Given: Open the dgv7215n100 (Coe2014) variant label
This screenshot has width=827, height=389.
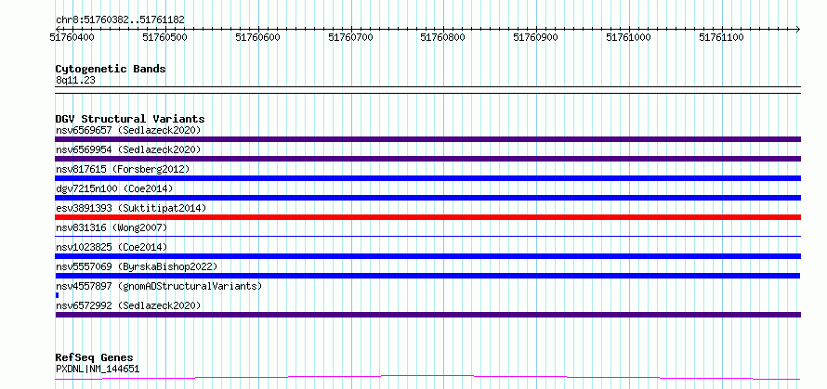Looking at the screenshot, I should coord(114,188).
